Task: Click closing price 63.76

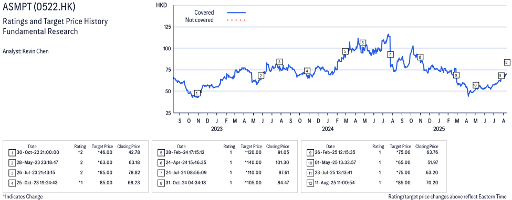Action: click(x=432, y=152)
